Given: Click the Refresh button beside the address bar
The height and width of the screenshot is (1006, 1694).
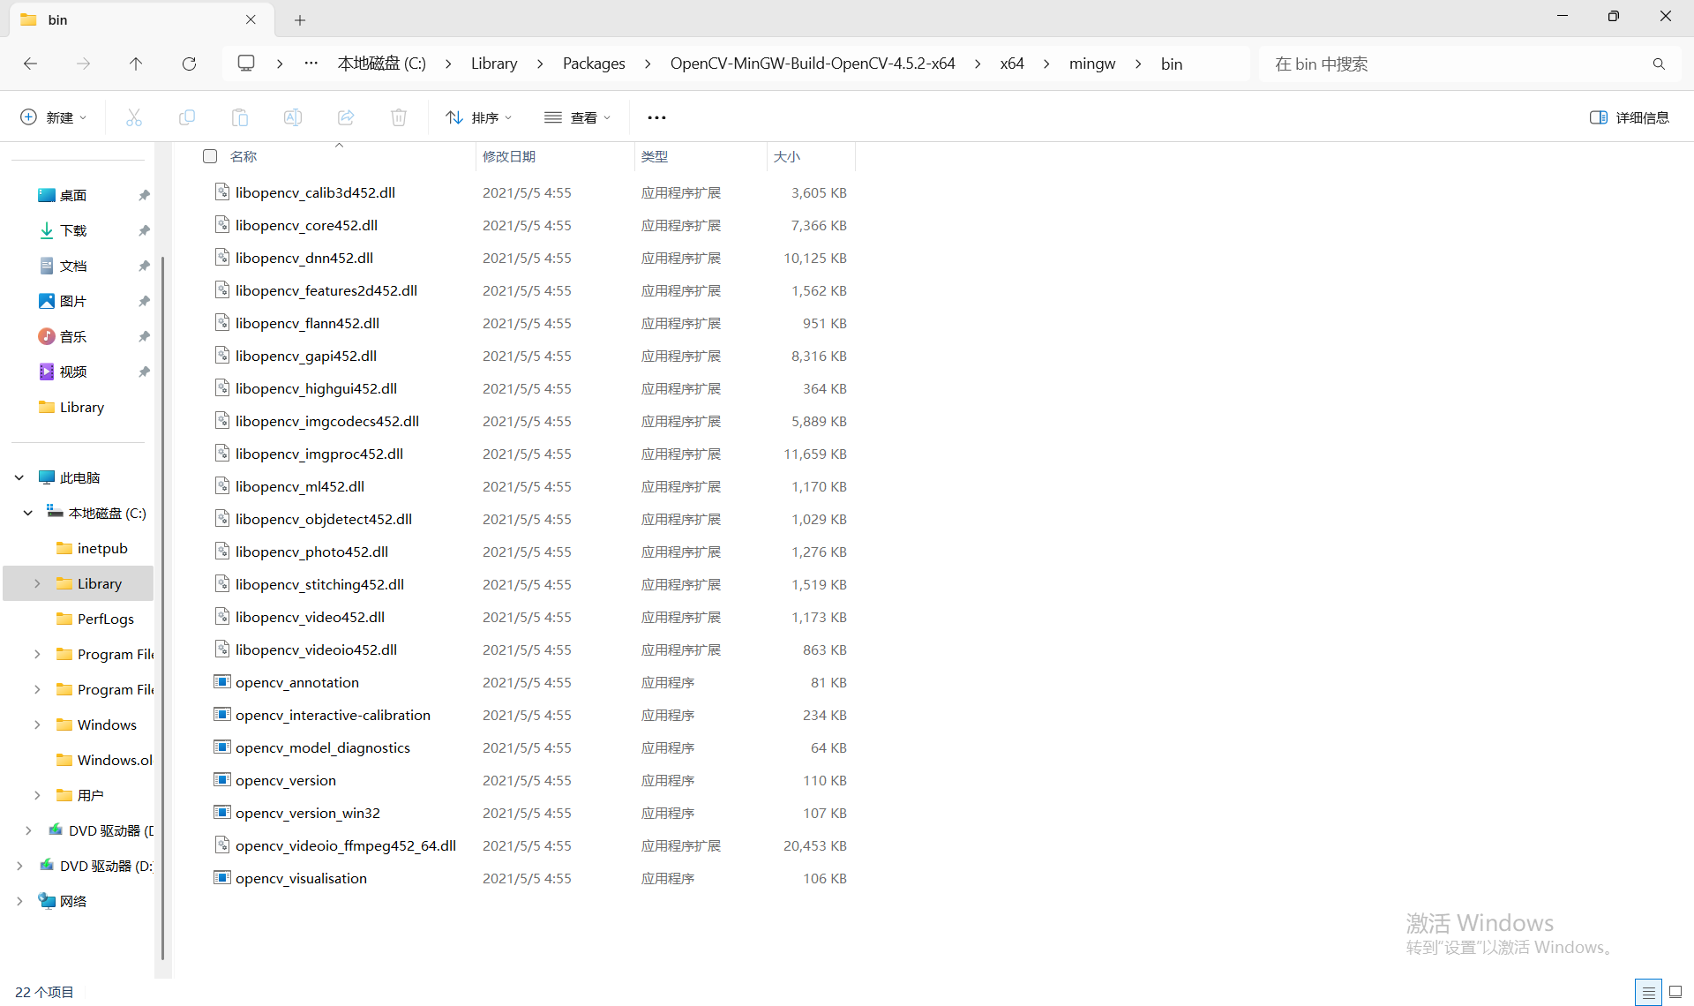Looking at the screenshot, I should (189, 64).
